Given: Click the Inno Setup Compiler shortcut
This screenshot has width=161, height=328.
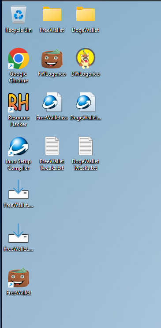Looking at the screenshot, I should (19, 146).
